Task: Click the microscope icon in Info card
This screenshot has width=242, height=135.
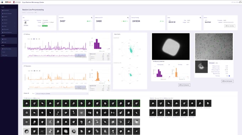Action: 26,23
